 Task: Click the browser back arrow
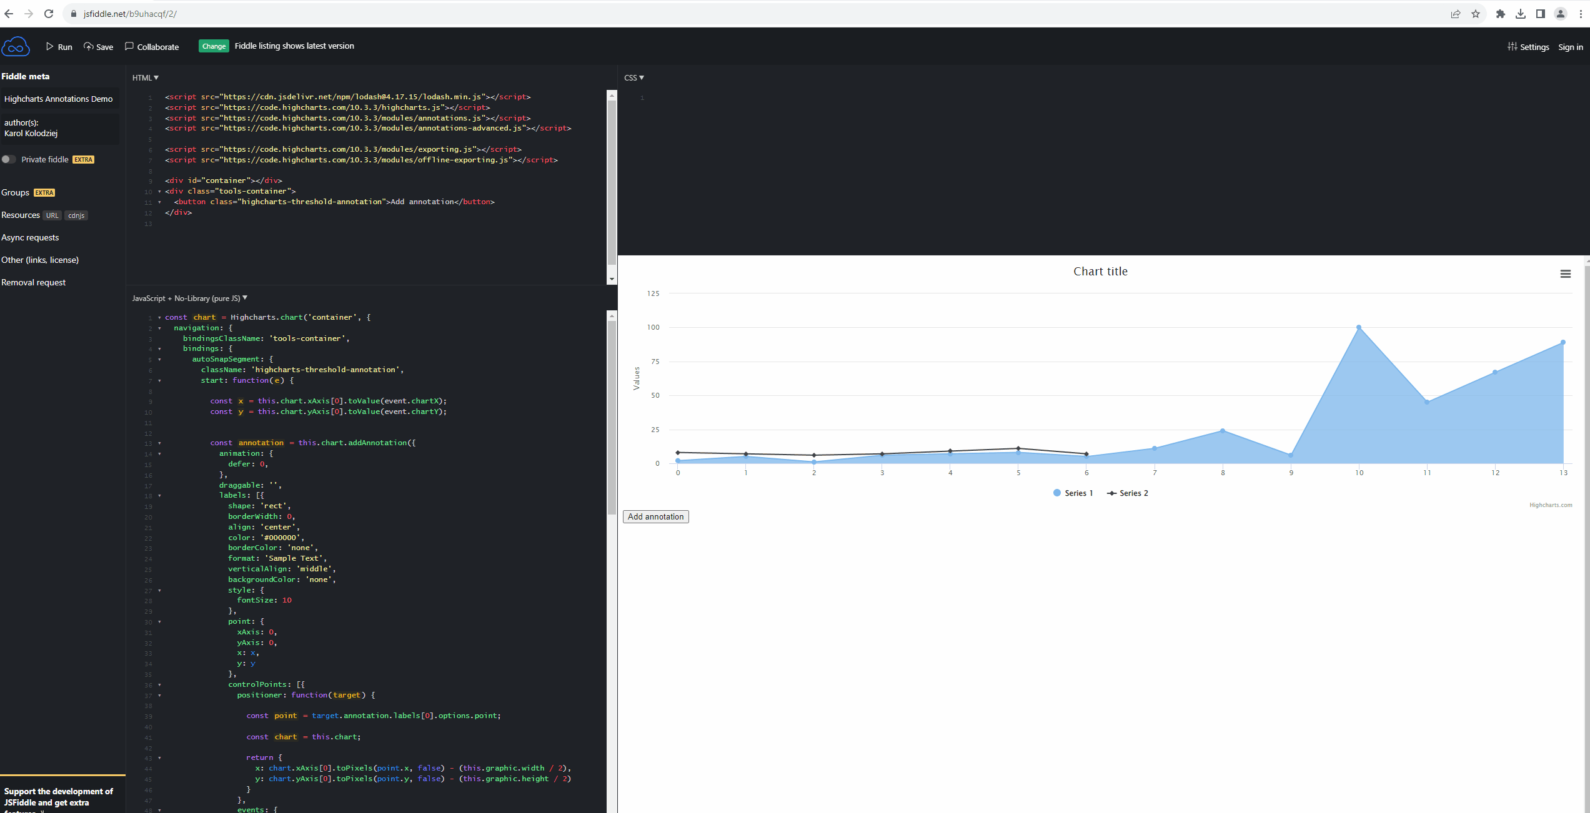coord(8,13)
